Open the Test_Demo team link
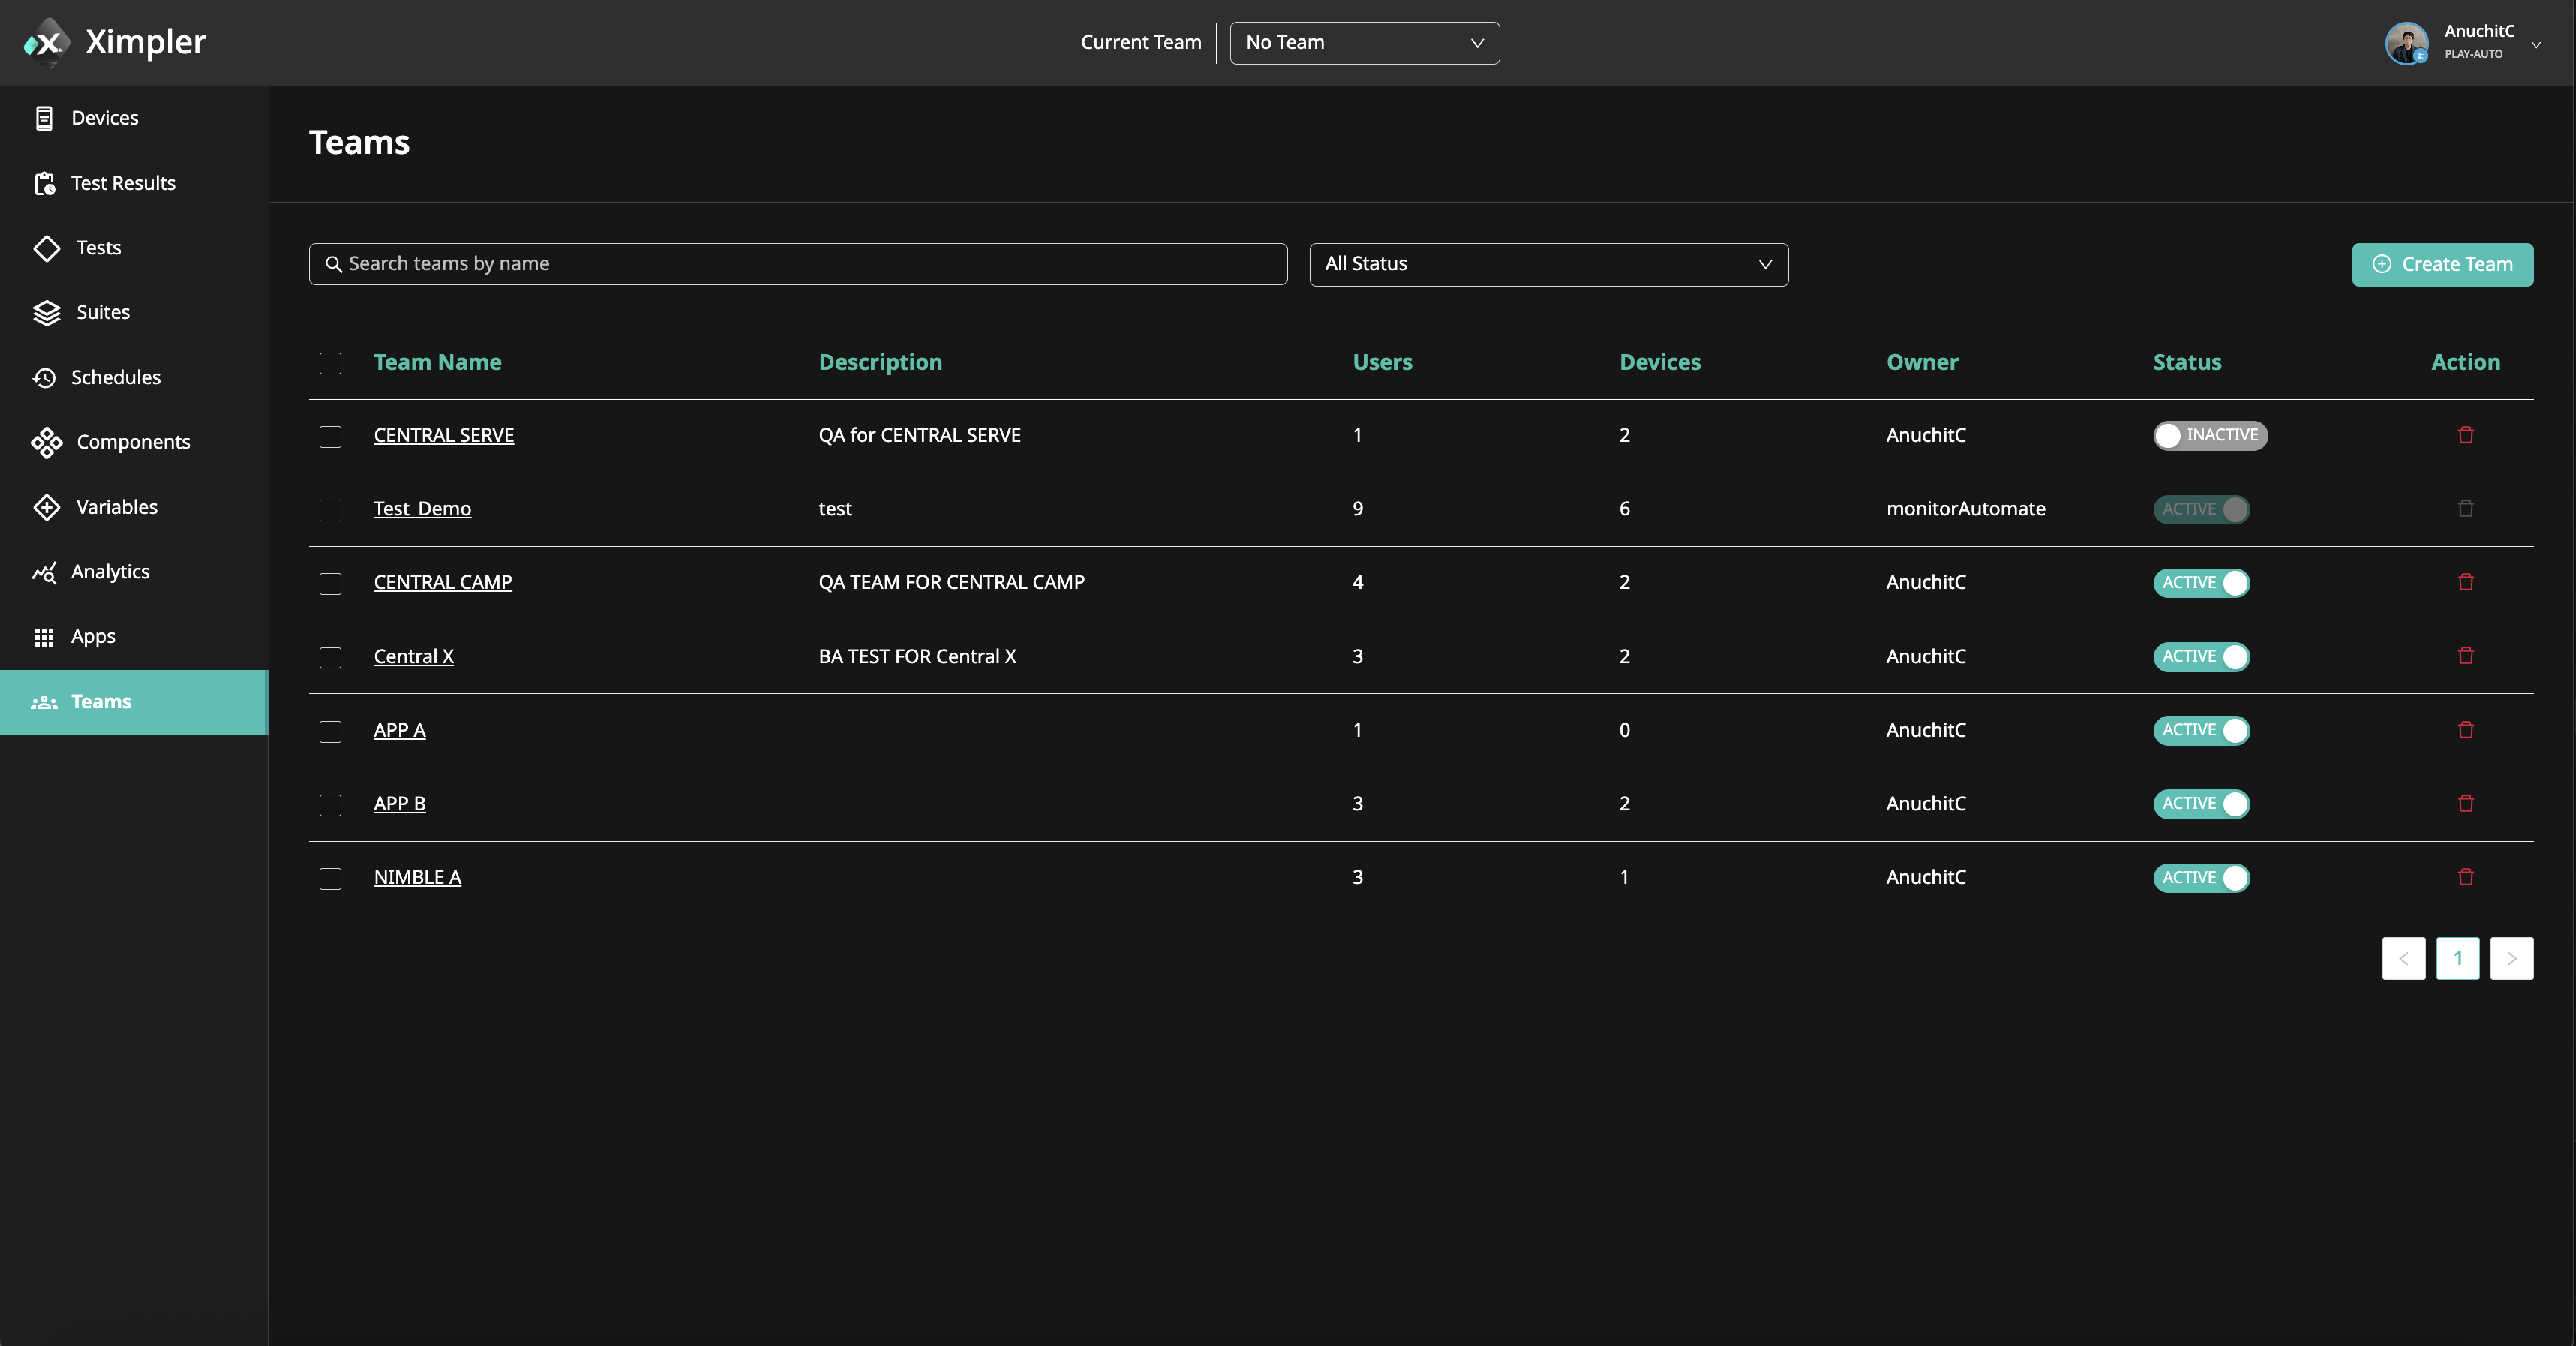Image resolution: width=2576 pixels, height=1346 pixels. click(x=422, y=509)
